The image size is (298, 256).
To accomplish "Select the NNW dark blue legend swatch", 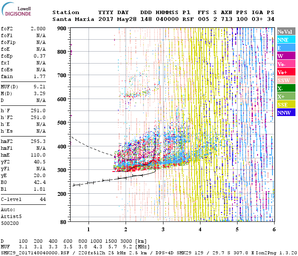I will (x=286, y=113).
